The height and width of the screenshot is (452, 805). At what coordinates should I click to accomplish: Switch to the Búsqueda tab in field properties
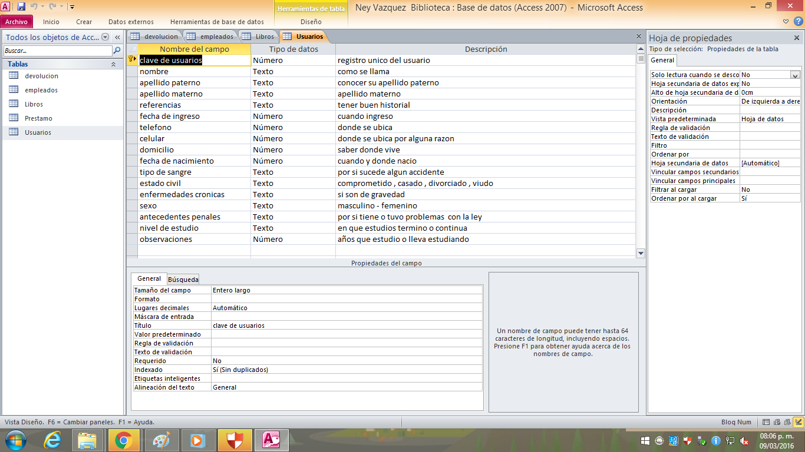pos(183,280)
